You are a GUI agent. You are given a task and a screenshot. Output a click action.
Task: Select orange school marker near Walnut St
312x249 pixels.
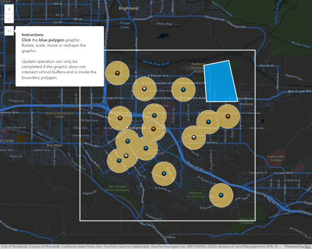pyautogui.click(x=228, y=116)
